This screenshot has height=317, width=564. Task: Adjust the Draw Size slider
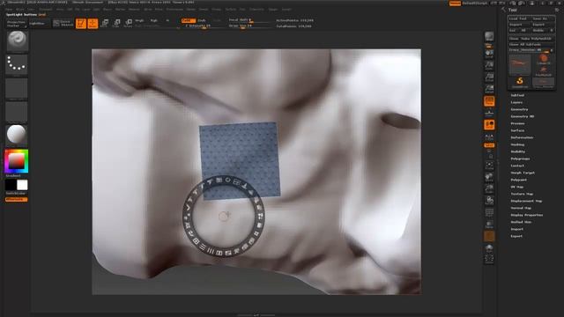click(x=249, y=26)
